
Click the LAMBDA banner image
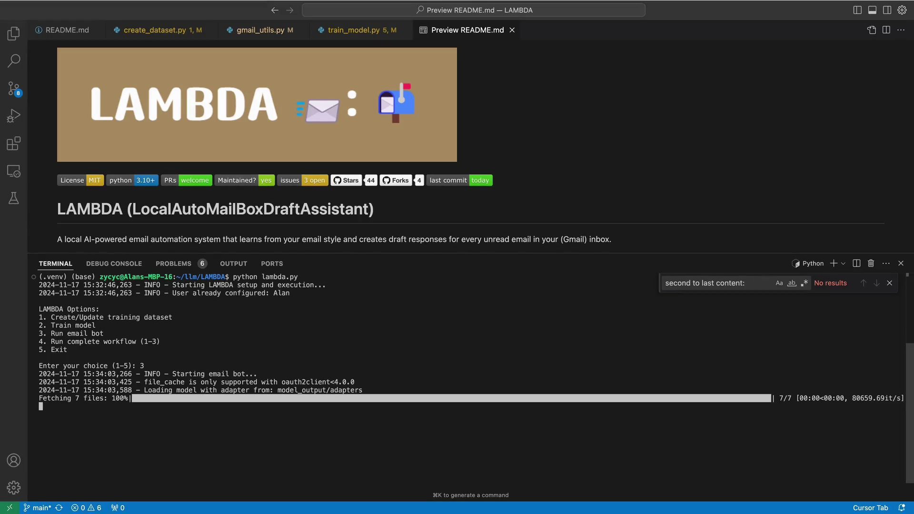[x=257, y=105]
